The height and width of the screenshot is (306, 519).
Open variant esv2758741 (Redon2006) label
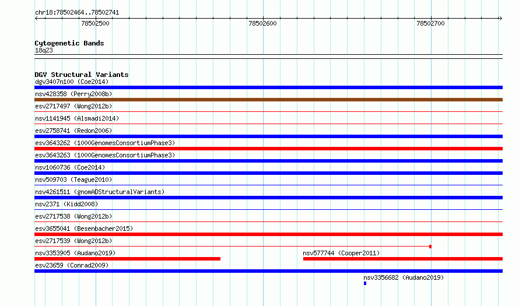click(x=73, y=131)
